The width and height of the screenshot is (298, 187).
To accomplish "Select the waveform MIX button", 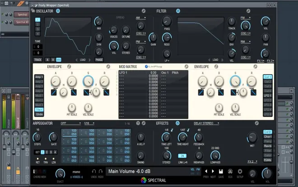I will tap(59, 60).
